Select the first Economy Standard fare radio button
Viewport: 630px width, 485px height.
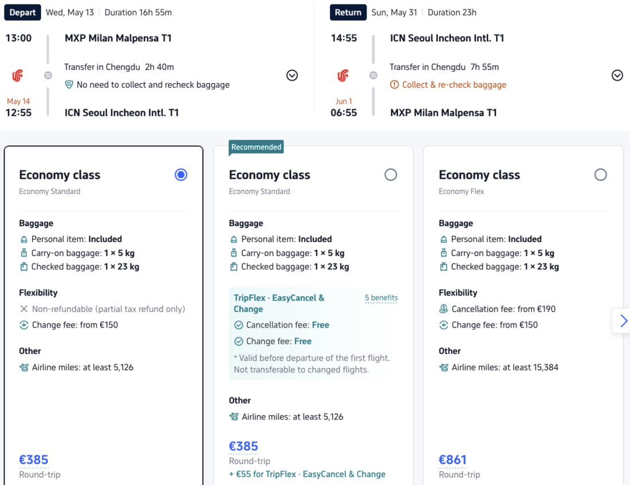[x=181, y=175]
